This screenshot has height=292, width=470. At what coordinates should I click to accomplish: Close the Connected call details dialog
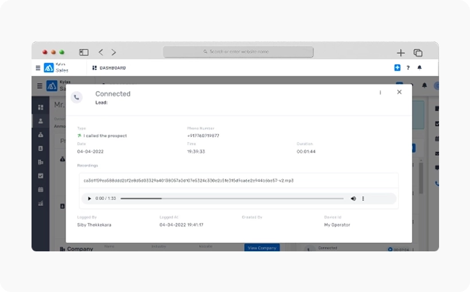[399, 92]
